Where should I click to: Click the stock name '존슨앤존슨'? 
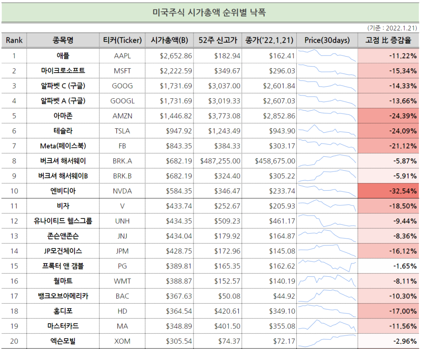coord(63,236)
